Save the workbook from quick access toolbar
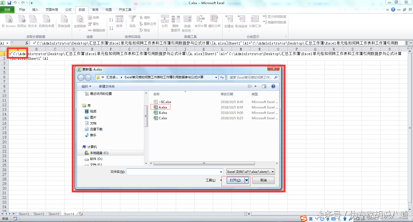 9,3
